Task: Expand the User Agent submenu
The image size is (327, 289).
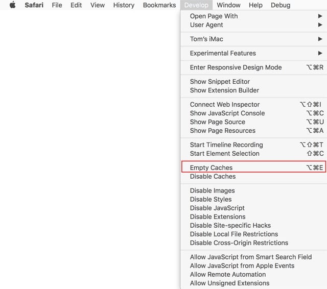Action: point(206,25)
